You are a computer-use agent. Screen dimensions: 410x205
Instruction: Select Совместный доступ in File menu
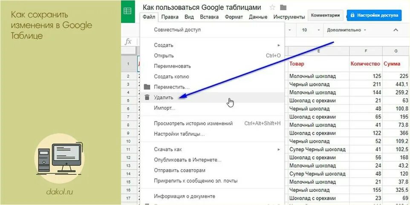pyautogui.click(x=212, y=30)
